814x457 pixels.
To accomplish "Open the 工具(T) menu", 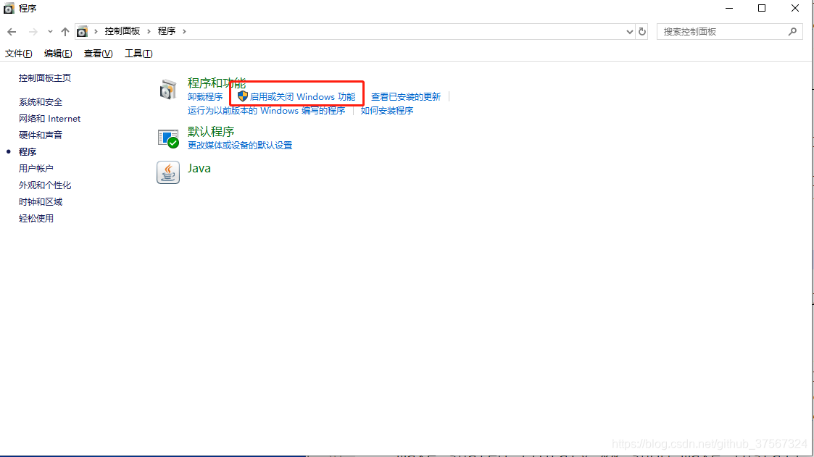I will (138, 54).
